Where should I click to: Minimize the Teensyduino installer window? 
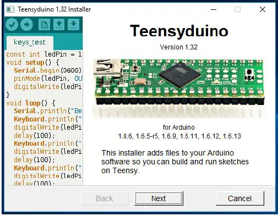(x=214, y=9)
